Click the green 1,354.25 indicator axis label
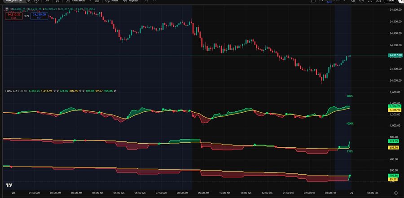 (x=395, y=106)
